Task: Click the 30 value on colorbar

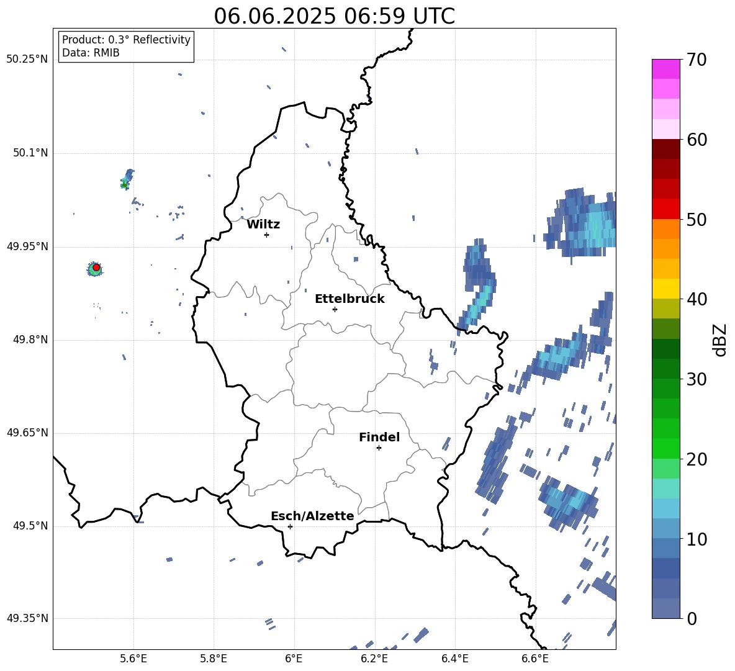Action: [x=696, y=379]
